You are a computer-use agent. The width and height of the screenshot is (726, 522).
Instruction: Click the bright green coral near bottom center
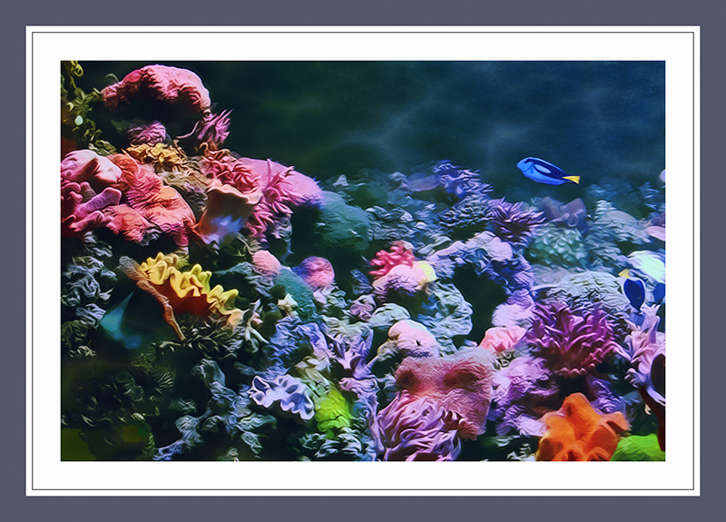(332, 411)
